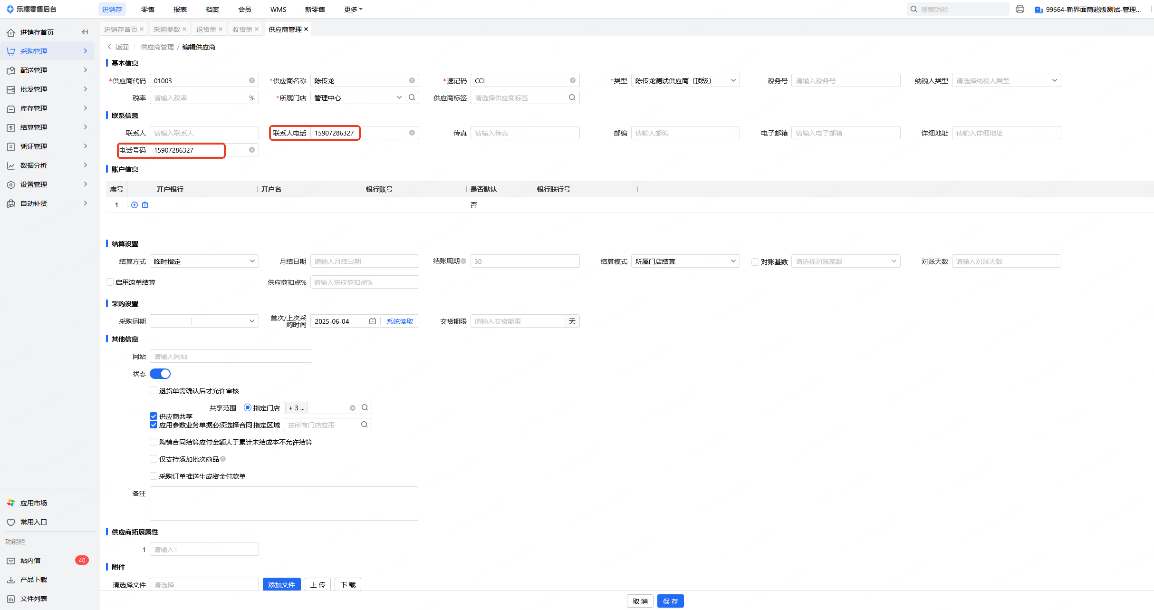Add bank account row with plus icon
This screenshot has height=610, width=1154.
tap(135, 205)
